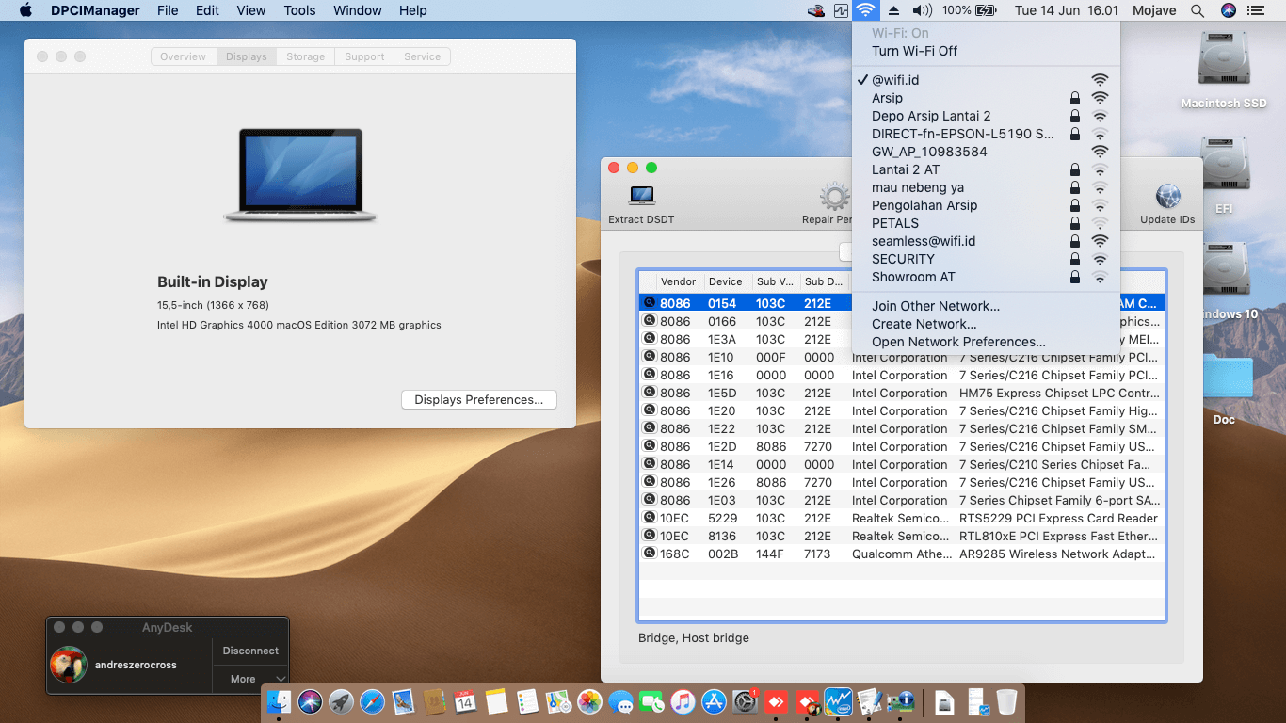Select the Realtek RTL810xE Ethernet row
This screenshot has height=723, width=1286.
point(901,536)
